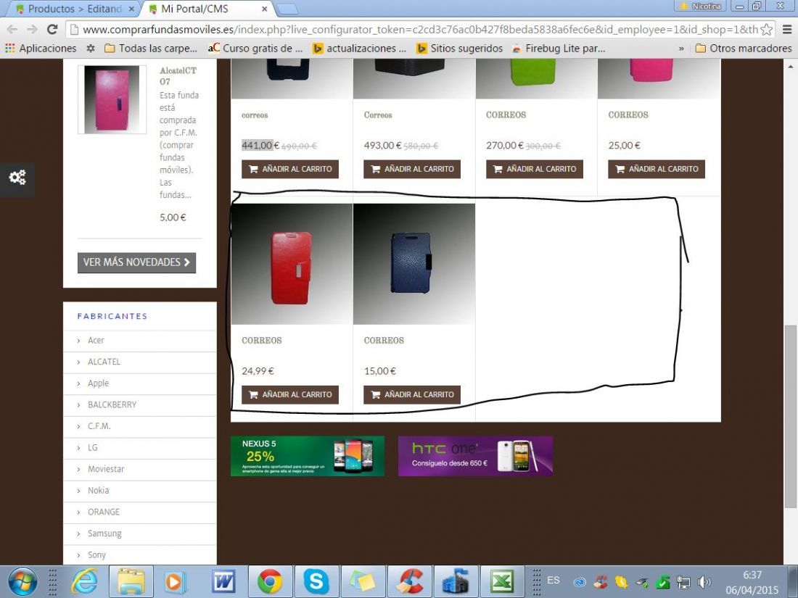Open Windows Explorer folder on taskbar
Image resolution: width=798 pixels, height=598 pixels.
click(131, 582)
